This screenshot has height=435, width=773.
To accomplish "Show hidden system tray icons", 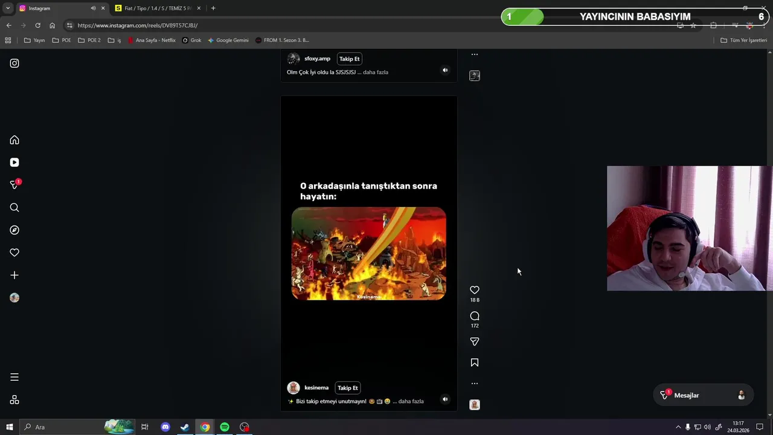I will pyautogui.click(x=678, y=427).
